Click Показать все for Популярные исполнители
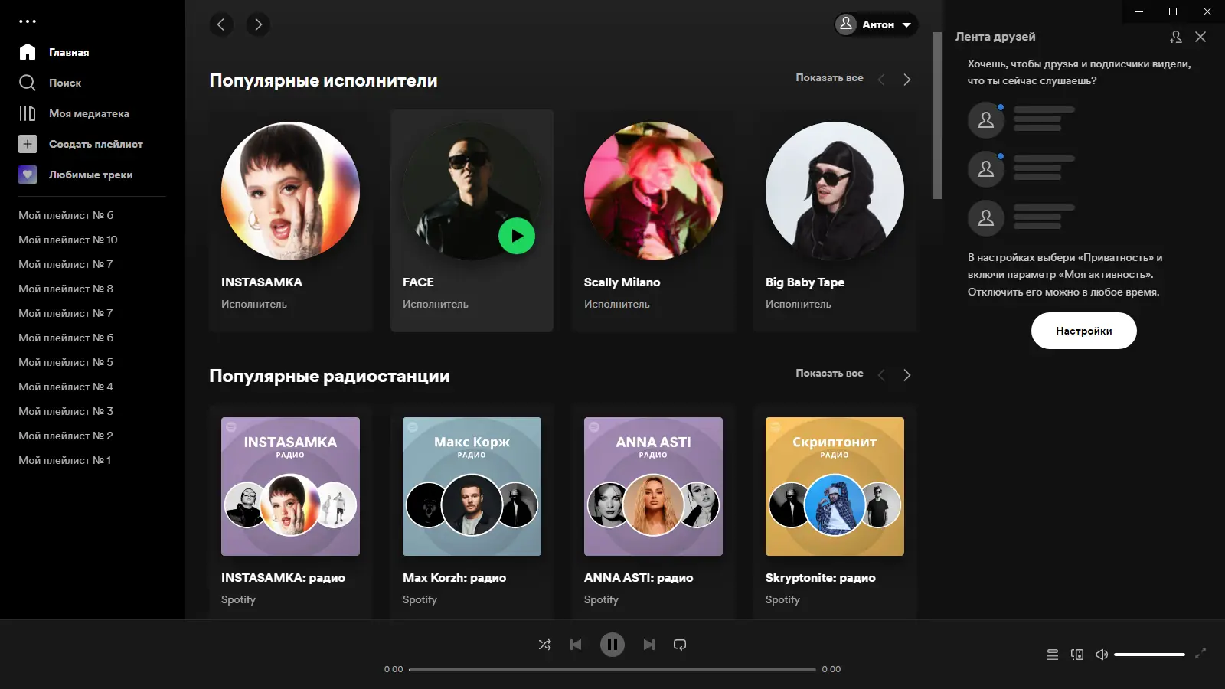Screen dimensions: 1225x689 (829, 77)
